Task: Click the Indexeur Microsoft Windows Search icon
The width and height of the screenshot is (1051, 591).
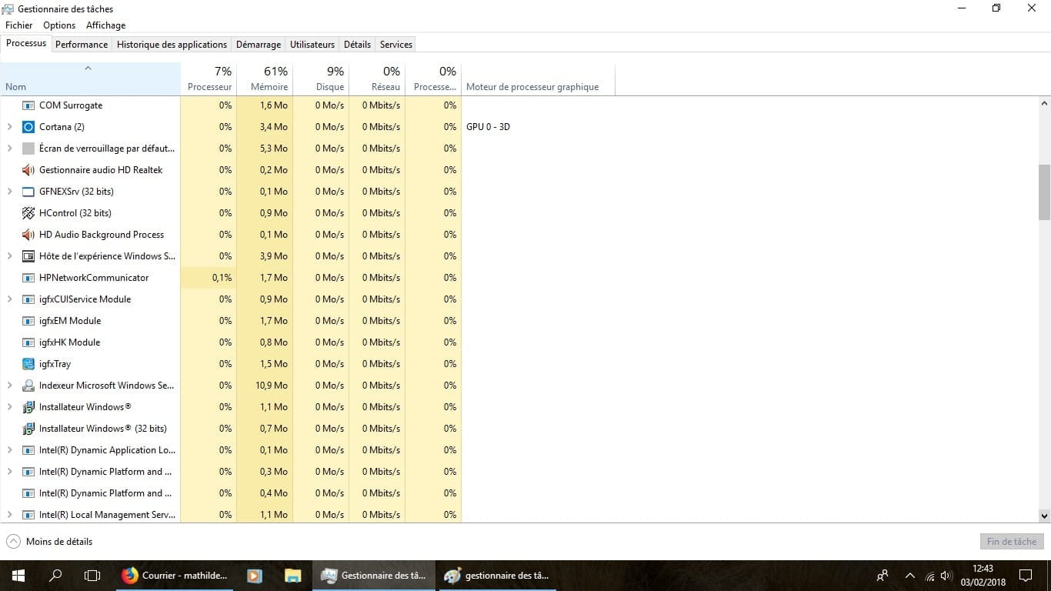Action: [x=28, y=386]
